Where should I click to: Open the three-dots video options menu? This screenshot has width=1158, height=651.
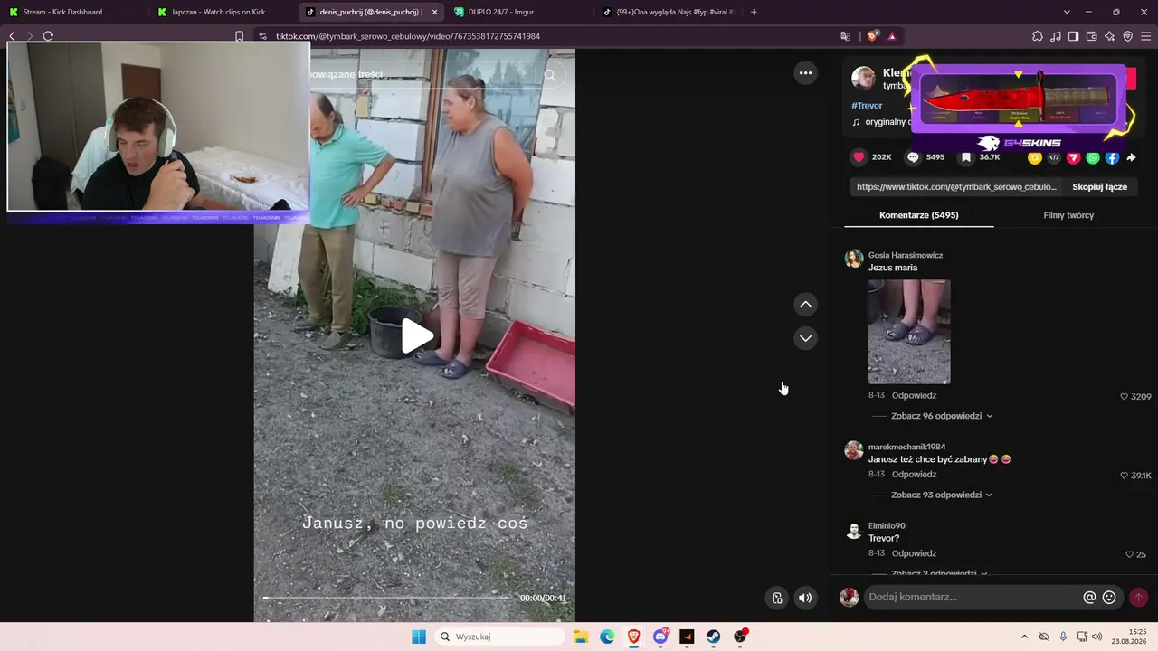coord(805,73)
